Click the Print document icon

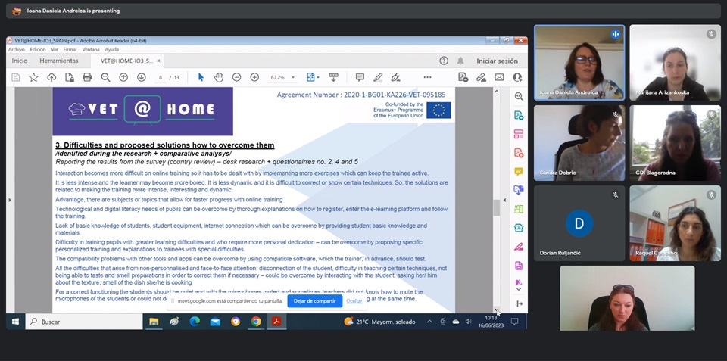pos(87,77)
